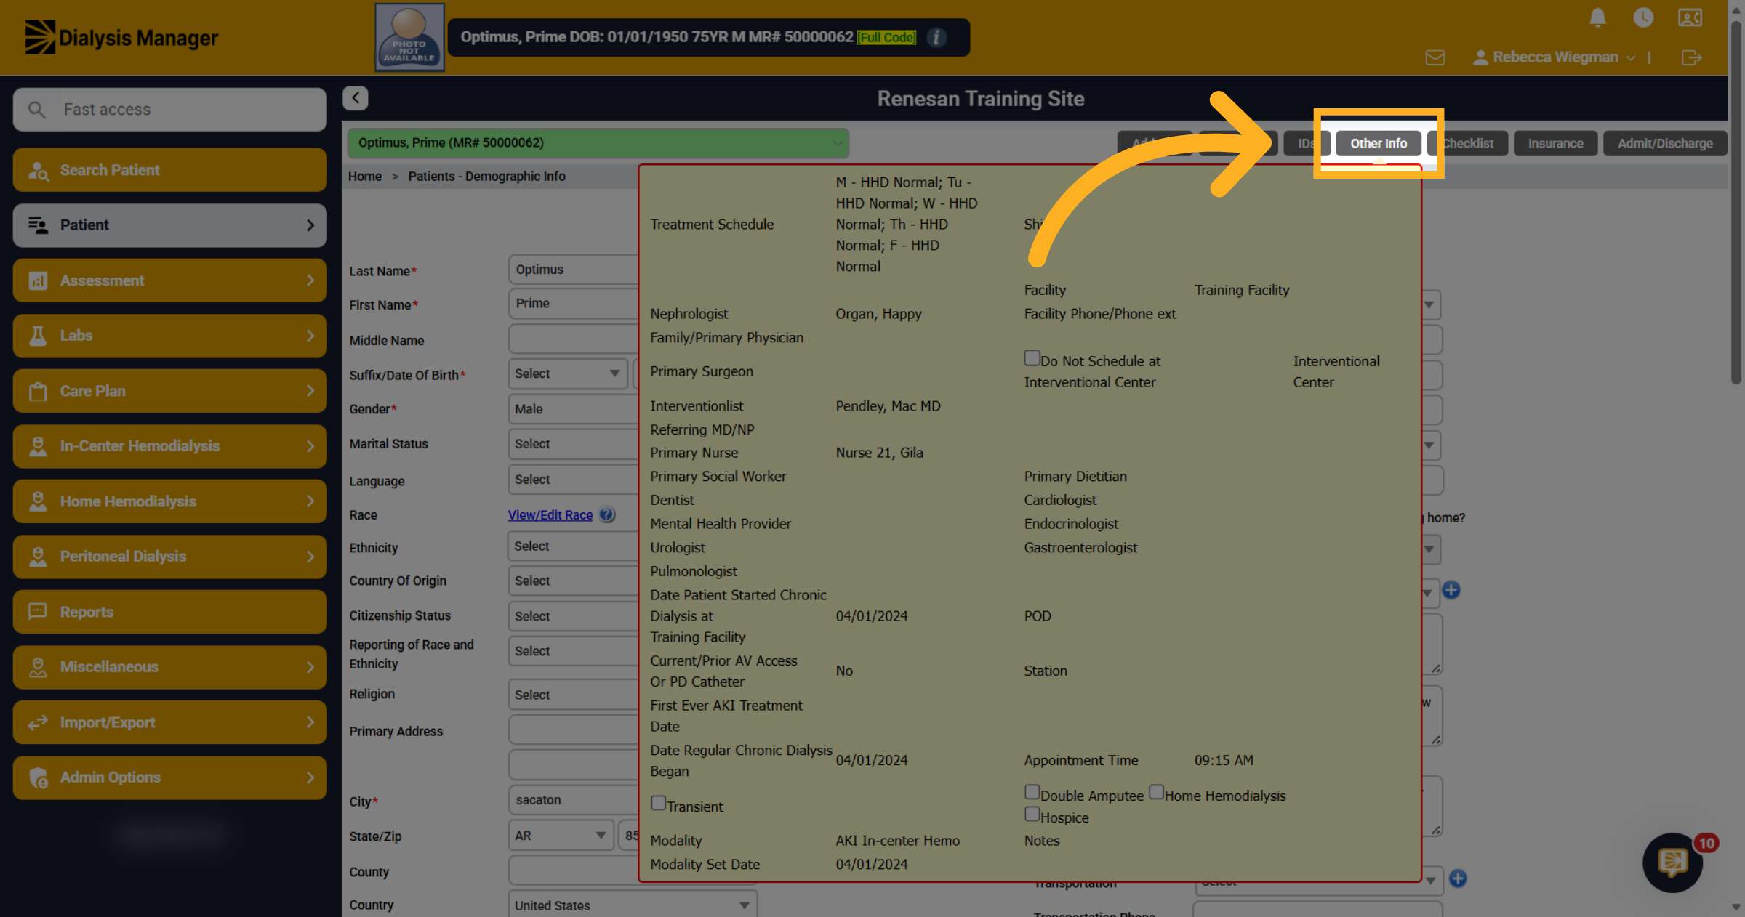Viewport: 1745px width, 917px height.
Task: Open the mail envelope icon
Action: tap(1435, 57)
